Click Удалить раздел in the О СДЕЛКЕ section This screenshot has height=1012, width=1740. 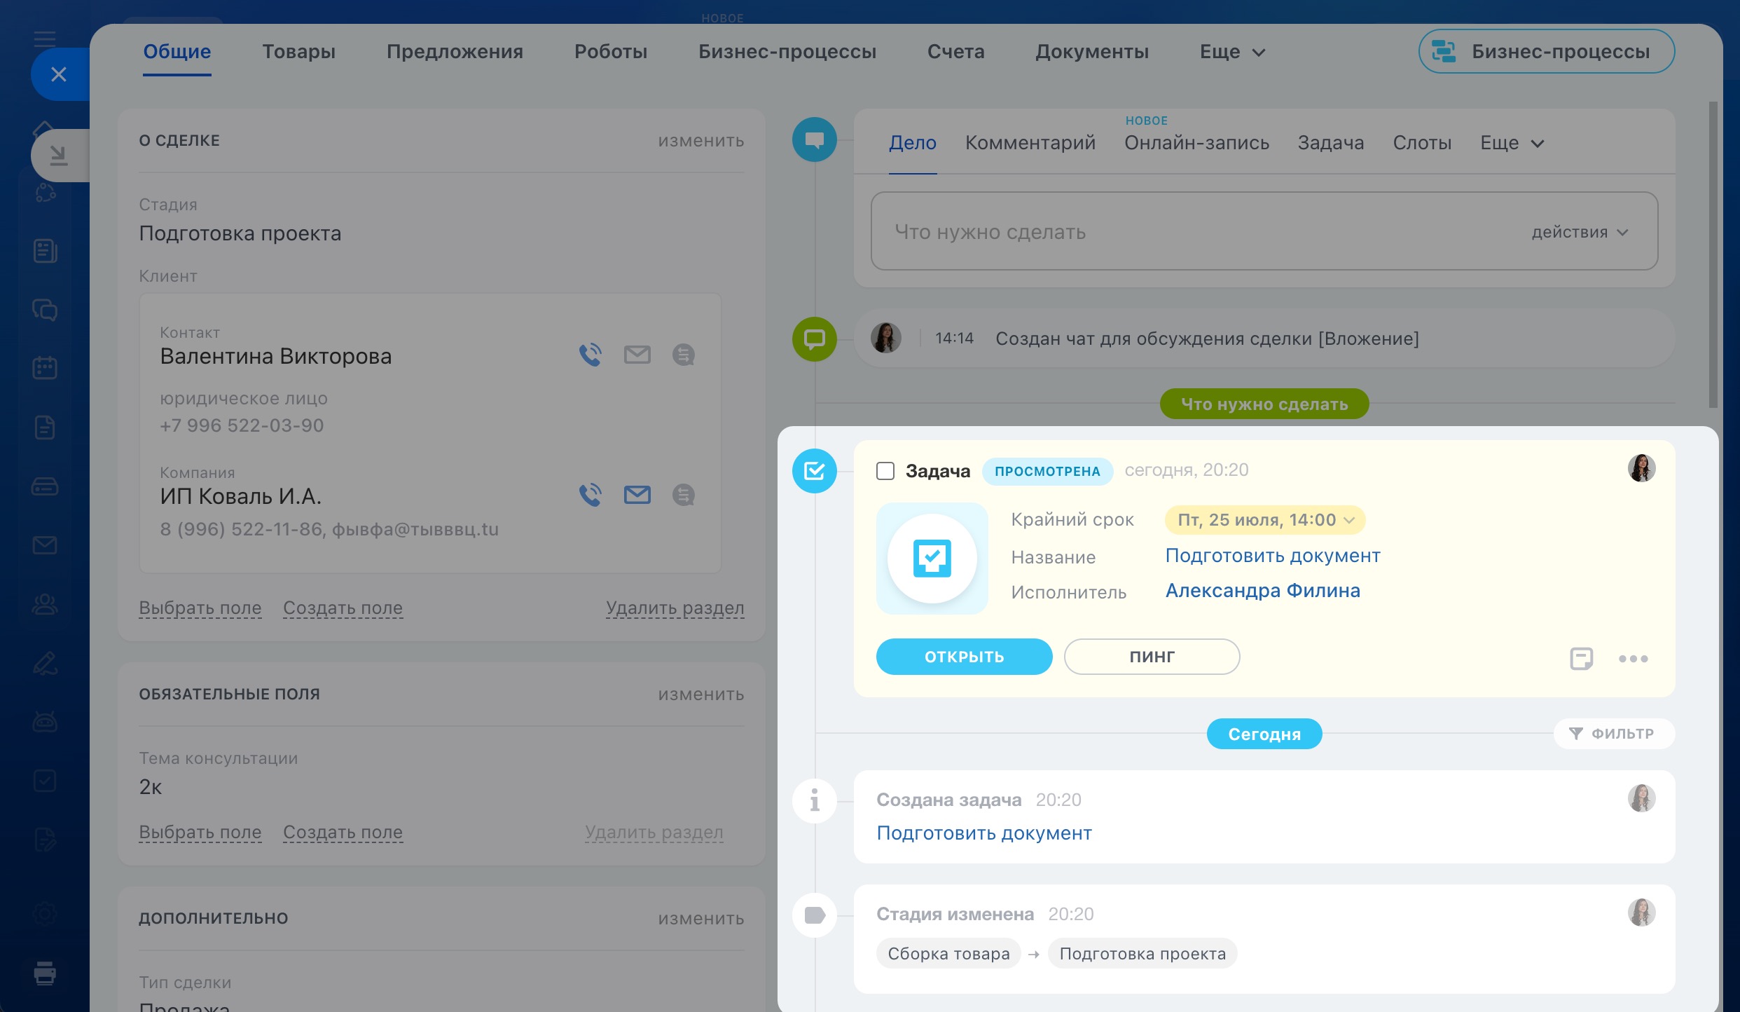click(675, 608)
